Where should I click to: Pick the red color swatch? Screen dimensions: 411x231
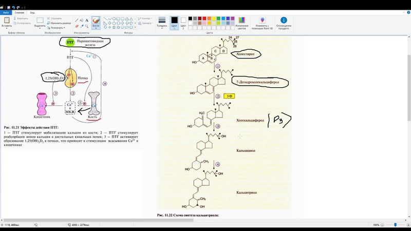pos(204,18)
